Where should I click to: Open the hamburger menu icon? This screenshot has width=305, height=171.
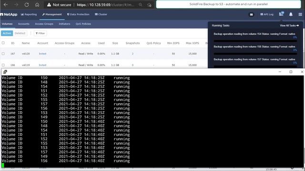[300, 14]
